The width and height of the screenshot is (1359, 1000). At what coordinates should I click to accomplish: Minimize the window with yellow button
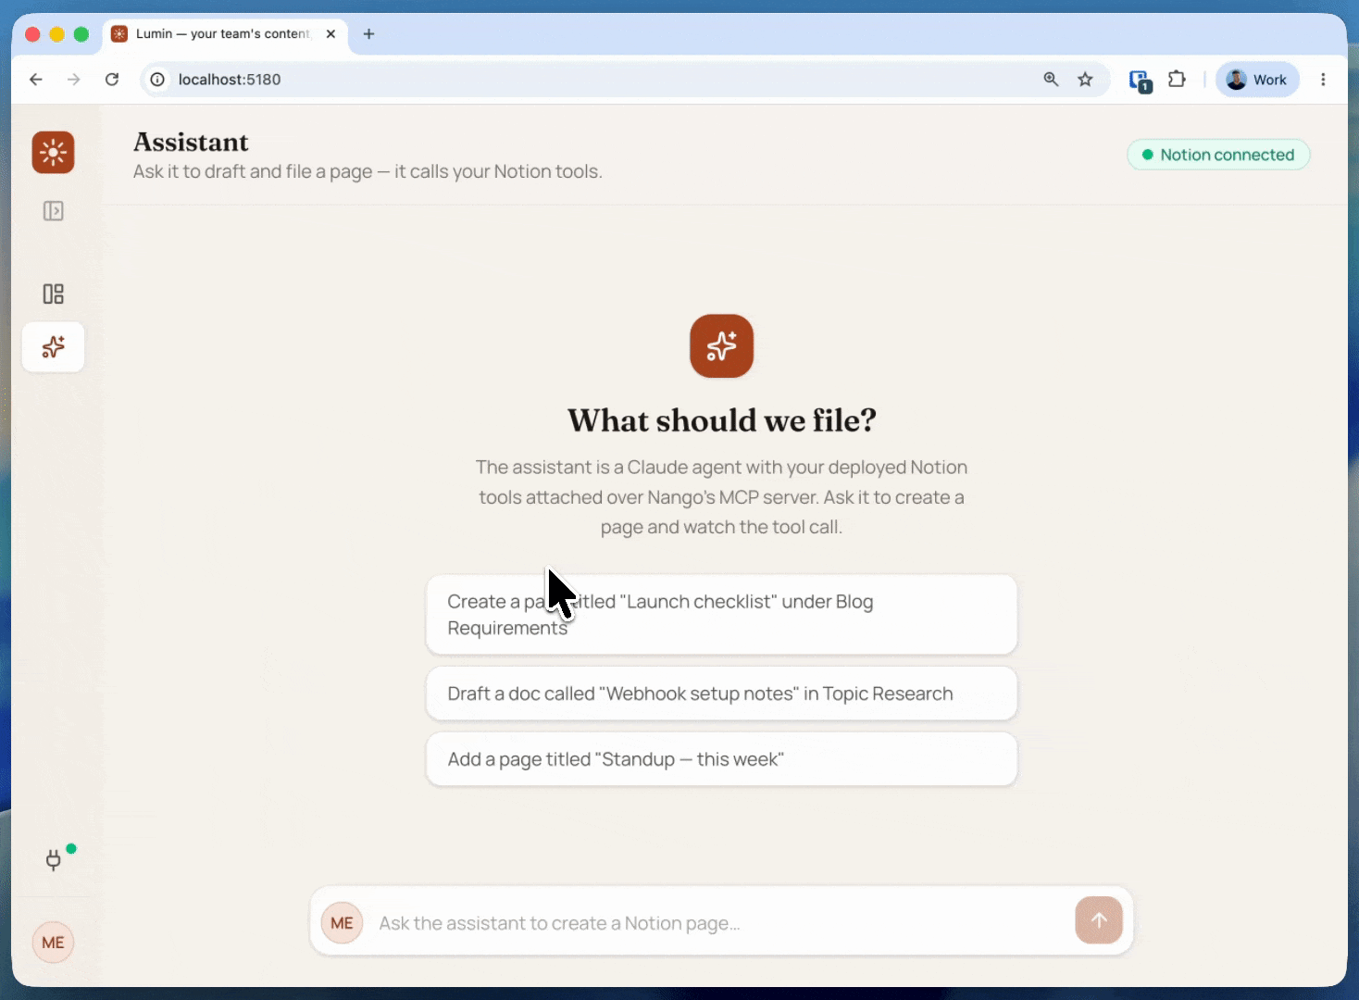tap(56, 34)
